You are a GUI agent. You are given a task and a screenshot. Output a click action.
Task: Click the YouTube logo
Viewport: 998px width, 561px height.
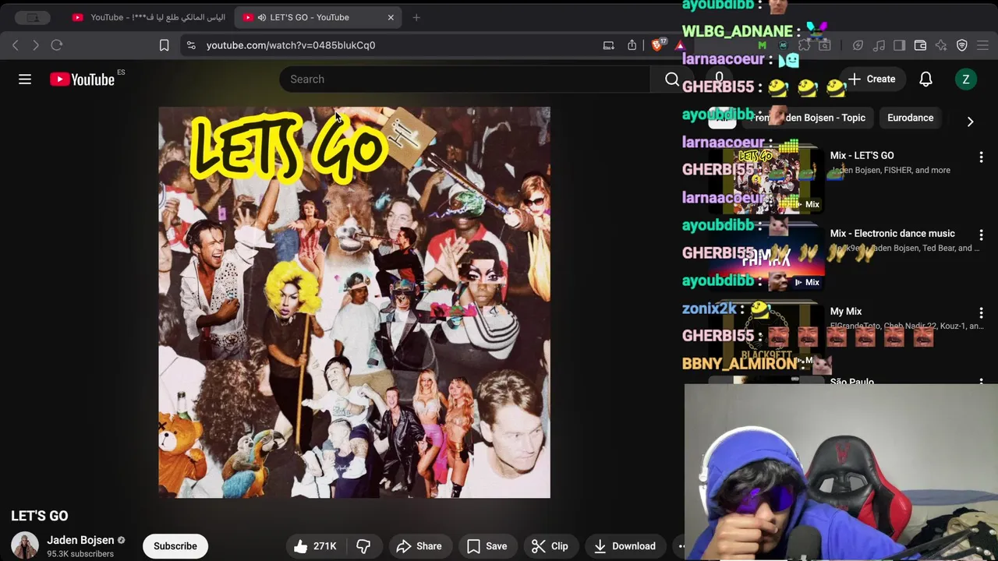pyautogui.click(x=82, y=79)
